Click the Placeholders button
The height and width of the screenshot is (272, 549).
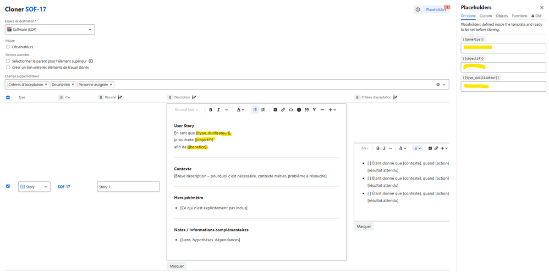(x=436, y=10)
